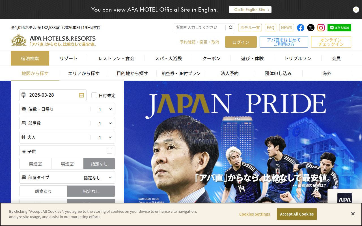The height and width of the screenshot is (226, 362).
Task: Open the 会員 menu item
Action: coord(336,58)
